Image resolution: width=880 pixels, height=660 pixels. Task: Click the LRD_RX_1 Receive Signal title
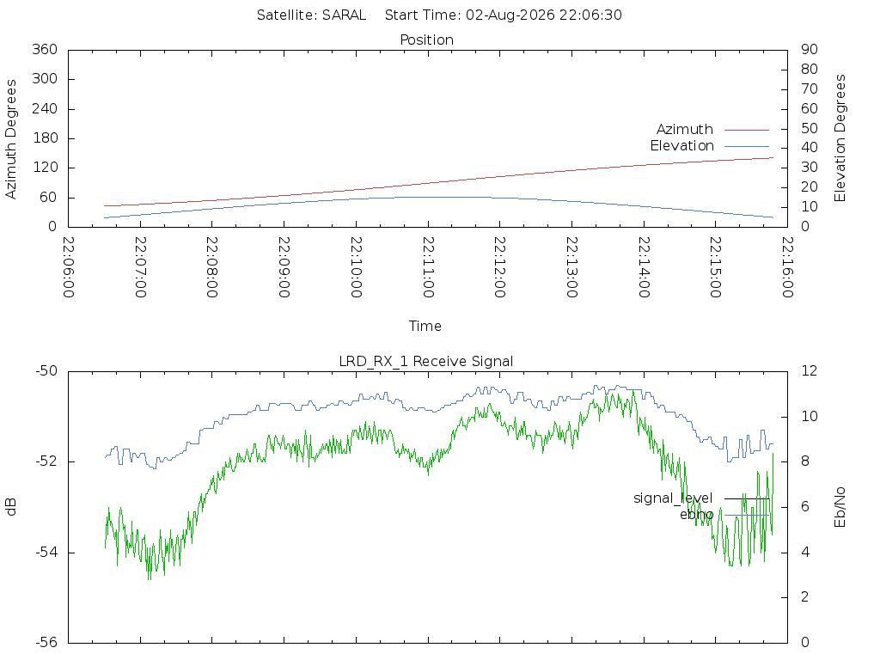[426, 362]
